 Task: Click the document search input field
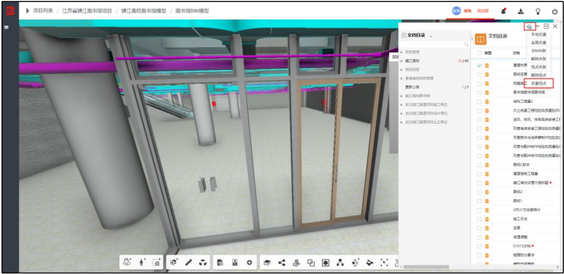click(x=435, y=44)
